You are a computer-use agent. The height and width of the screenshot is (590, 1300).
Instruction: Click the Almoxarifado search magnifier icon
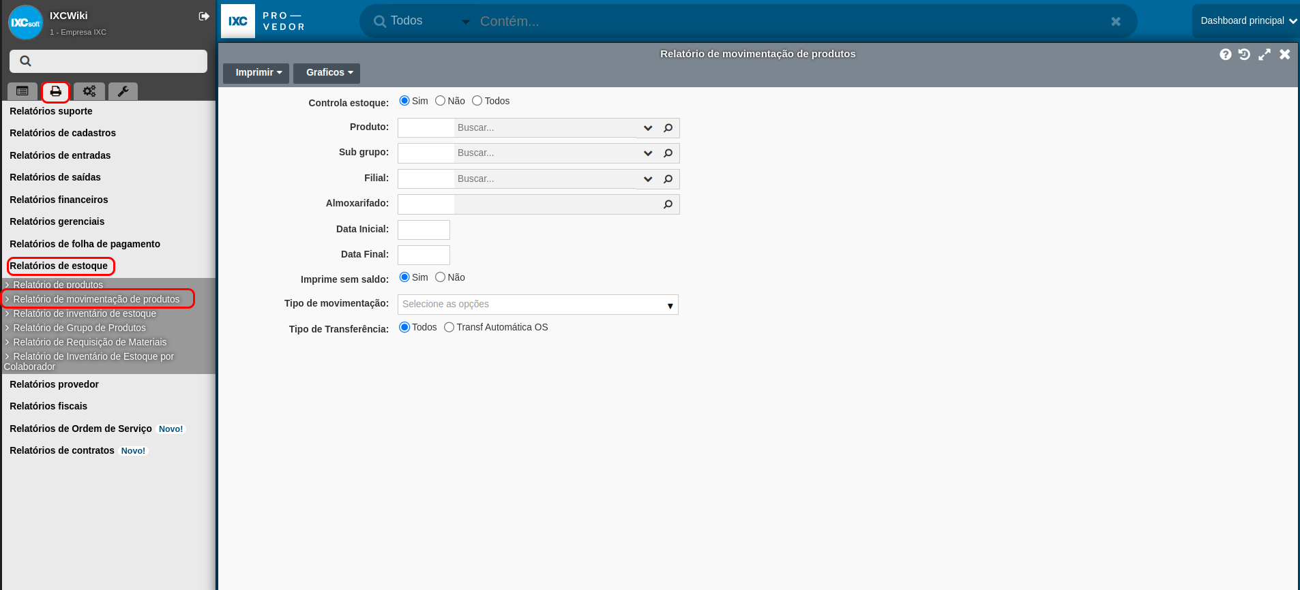668,204
